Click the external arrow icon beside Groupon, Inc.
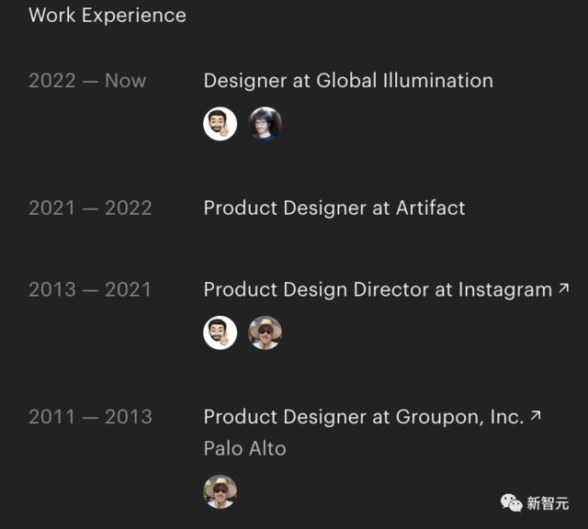The width and height of the screenshot is (588, 529). [x=536, y=416]
